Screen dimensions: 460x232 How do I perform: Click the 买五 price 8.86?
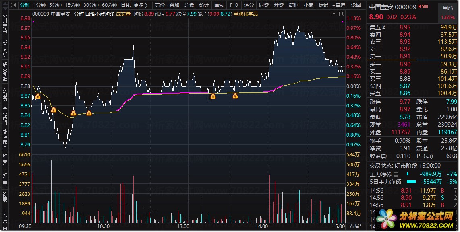point(405,93)
